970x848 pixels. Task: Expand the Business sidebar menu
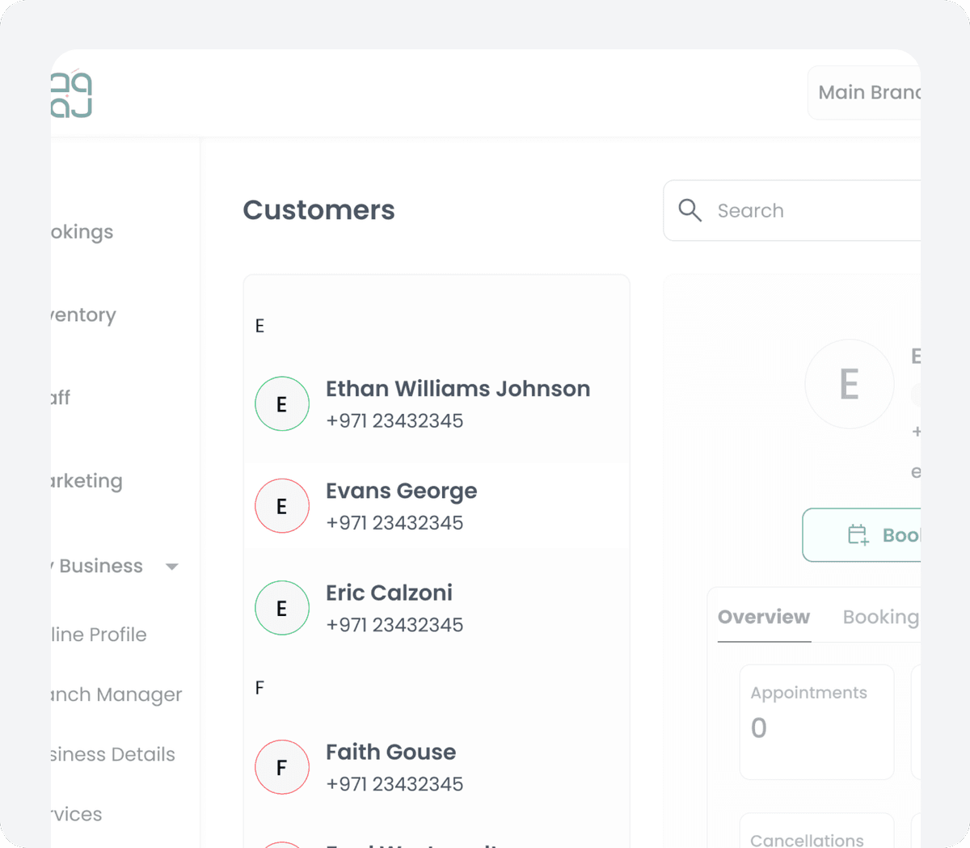pos(100,566)
